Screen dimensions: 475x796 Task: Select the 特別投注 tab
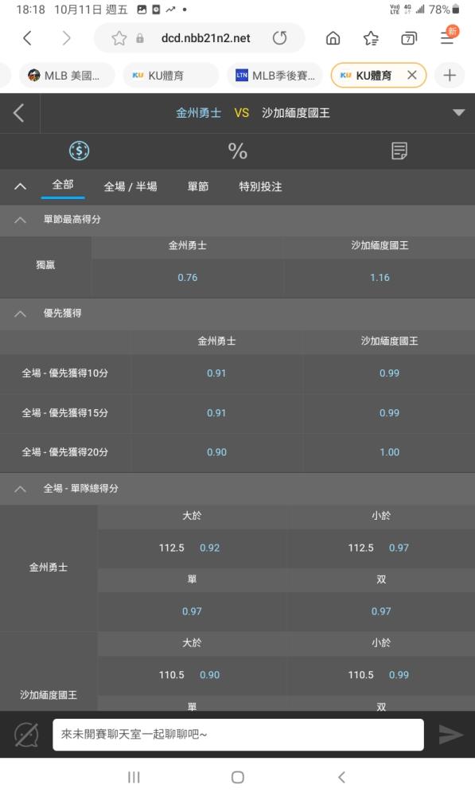pyautogui.click(x=260, y=186)
